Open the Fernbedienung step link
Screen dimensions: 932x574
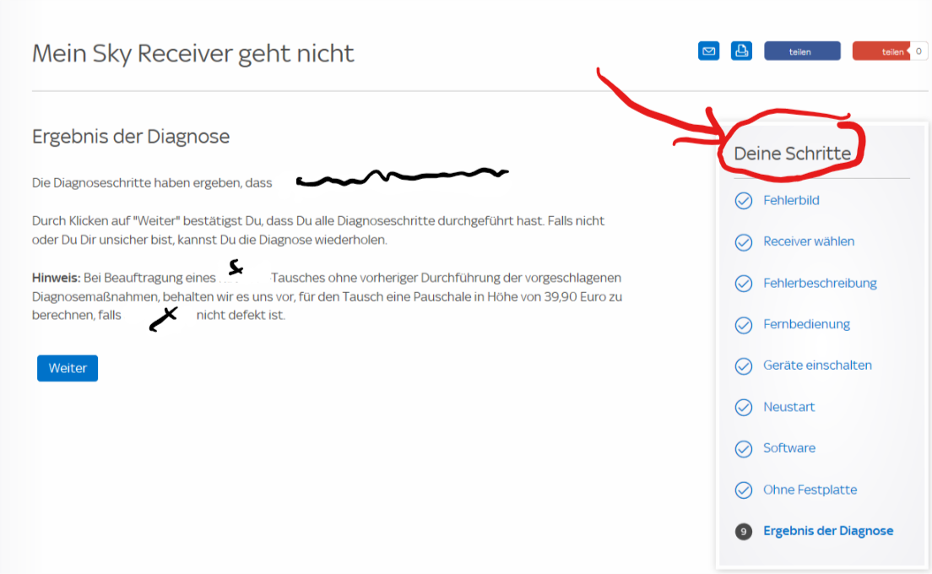point(806,324)
